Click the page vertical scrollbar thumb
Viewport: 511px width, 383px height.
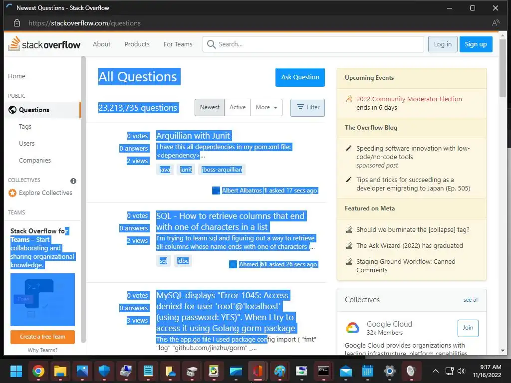[x=503, y=68]
